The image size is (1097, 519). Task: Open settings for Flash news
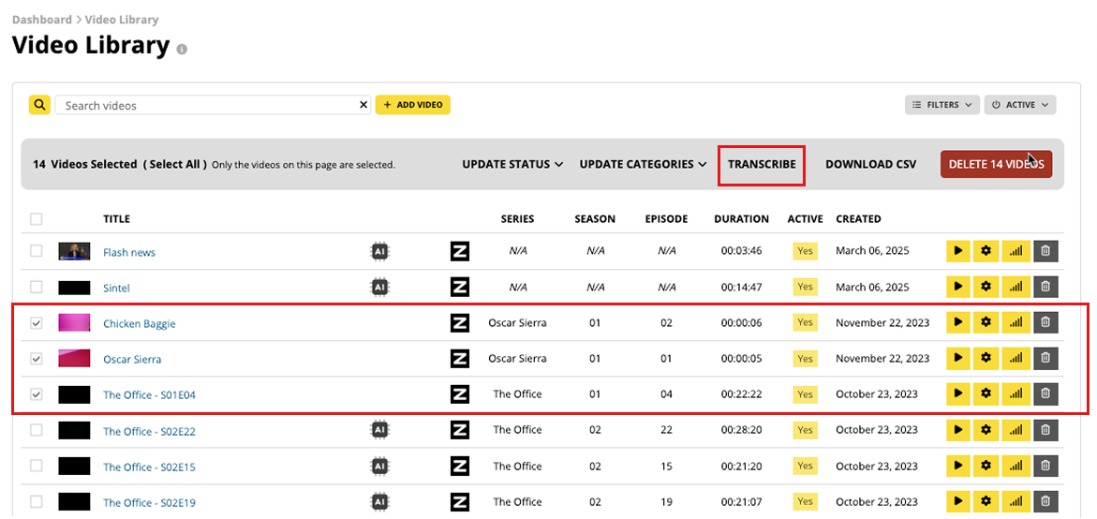point(986,250)
